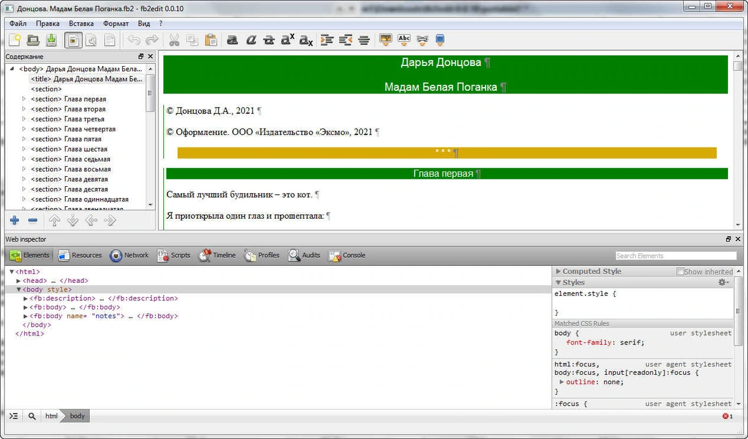This screenshot has width=748, height=439.
Task: Click the blue minus icon under contents tree
Action: (32, 220)
